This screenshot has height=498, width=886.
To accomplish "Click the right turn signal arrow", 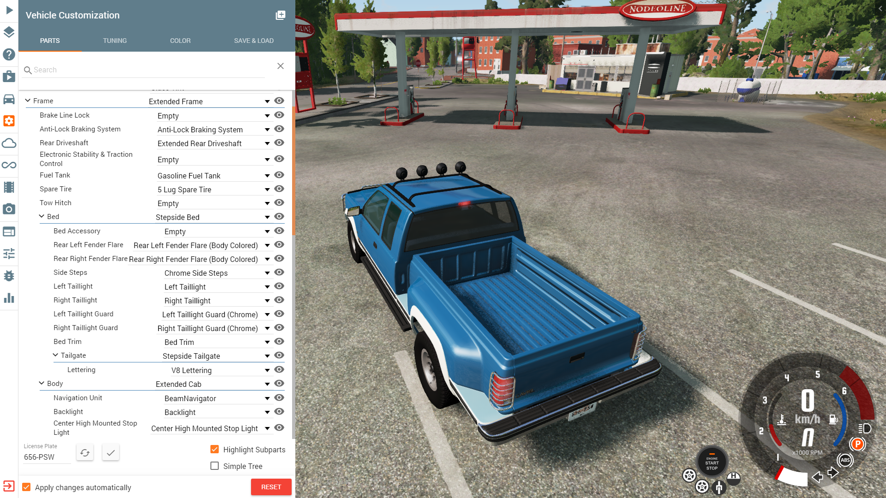I will [x=833, y=473].
